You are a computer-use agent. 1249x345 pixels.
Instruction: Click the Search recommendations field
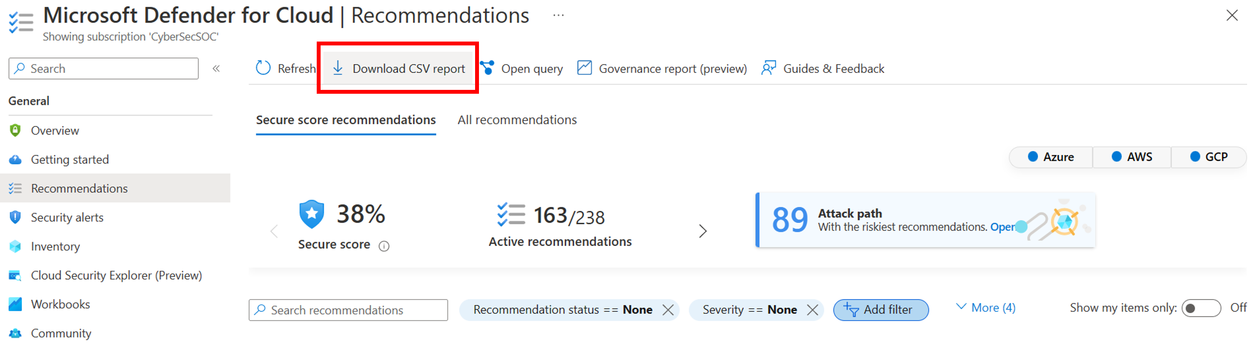[348, 310]
